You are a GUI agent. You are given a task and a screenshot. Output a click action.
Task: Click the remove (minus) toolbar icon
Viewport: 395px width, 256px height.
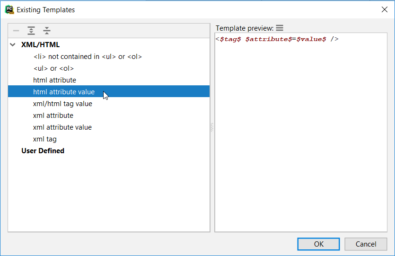[16, 31]
